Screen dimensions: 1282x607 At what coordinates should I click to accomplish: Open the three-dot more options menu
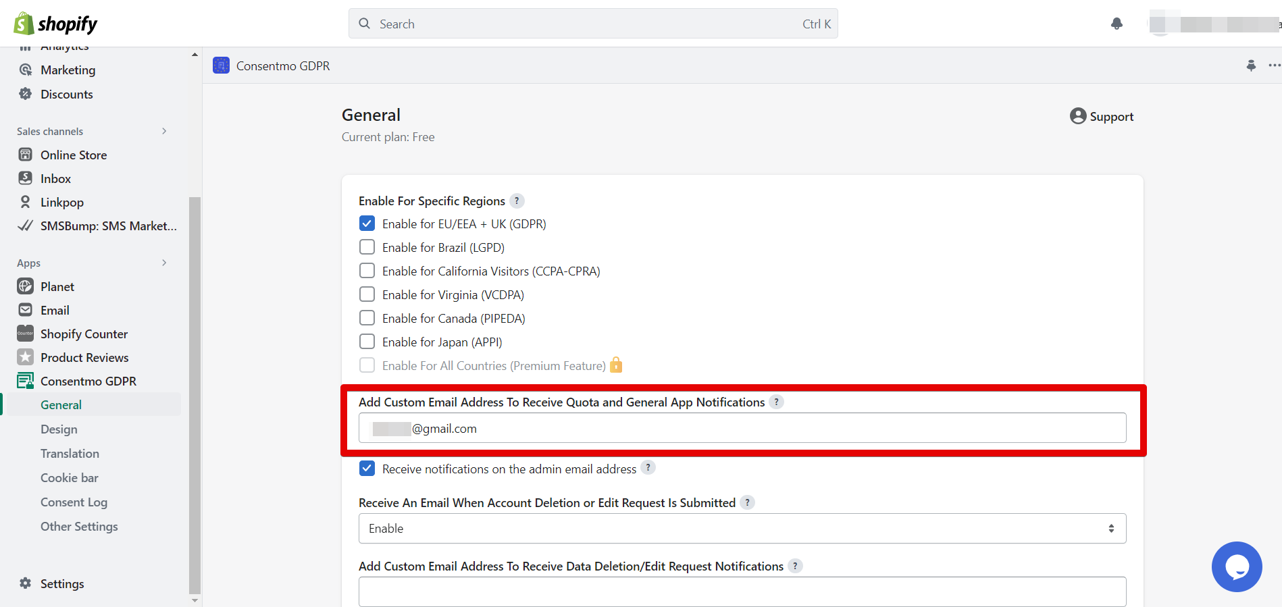tap(1274, 65)
